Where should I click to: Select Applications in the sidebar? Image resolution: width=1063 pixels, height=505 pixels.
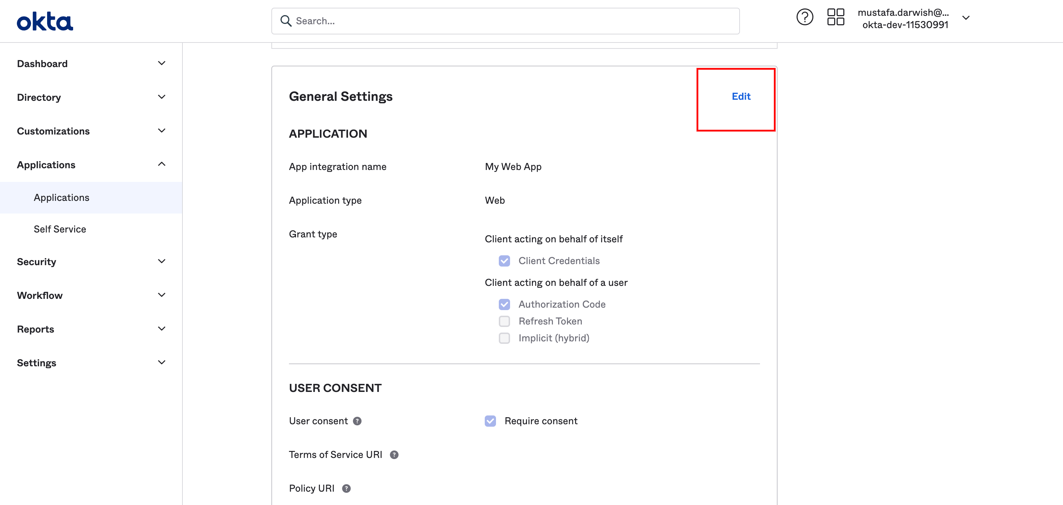pos(62,197)
